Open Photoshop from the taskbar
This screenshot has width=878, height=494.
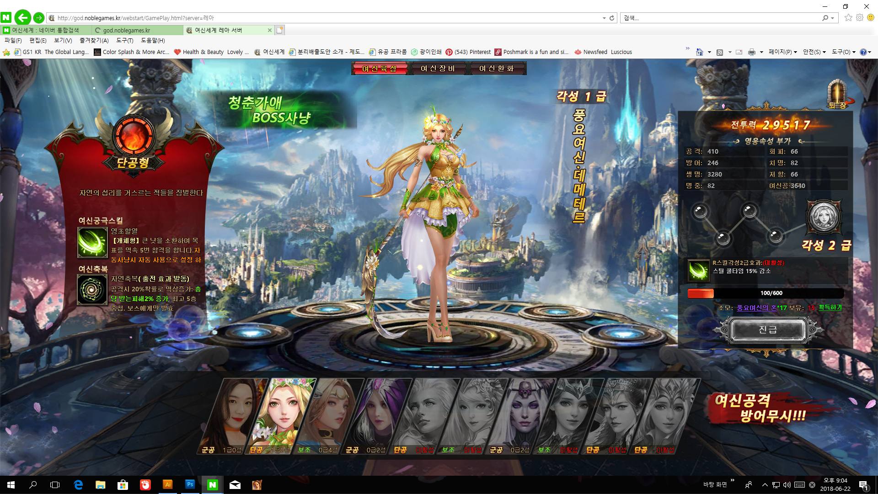point(190,484)
